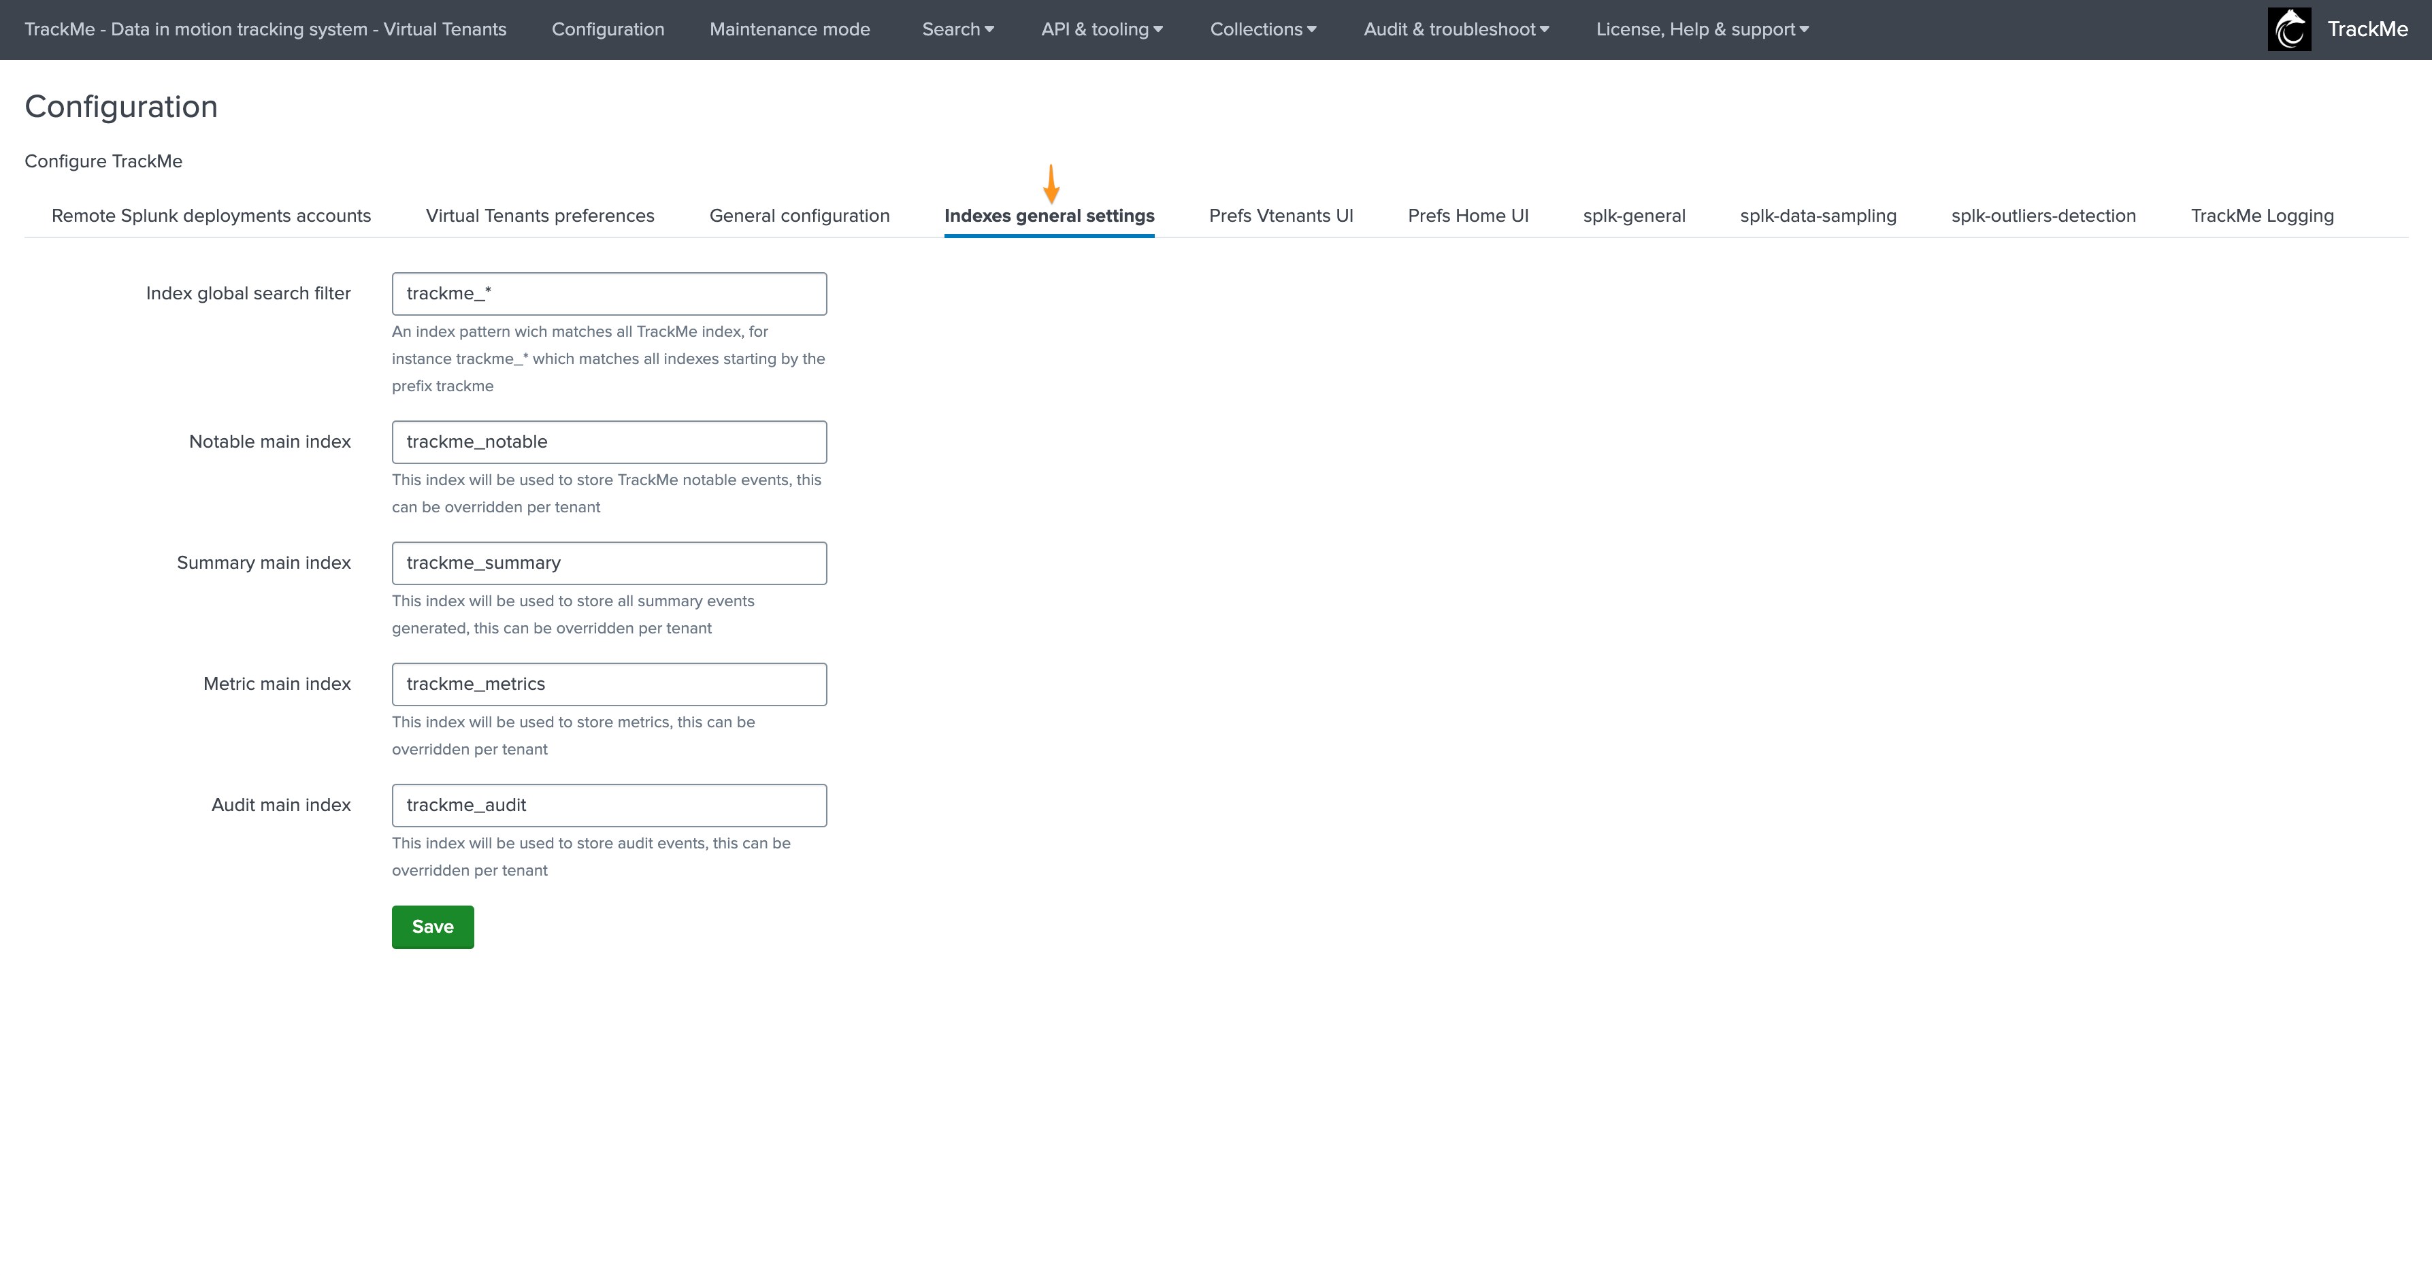Screen dimensions: 2432x1275
Task: Go to General configuration tab
Action: tap(799, 216)
